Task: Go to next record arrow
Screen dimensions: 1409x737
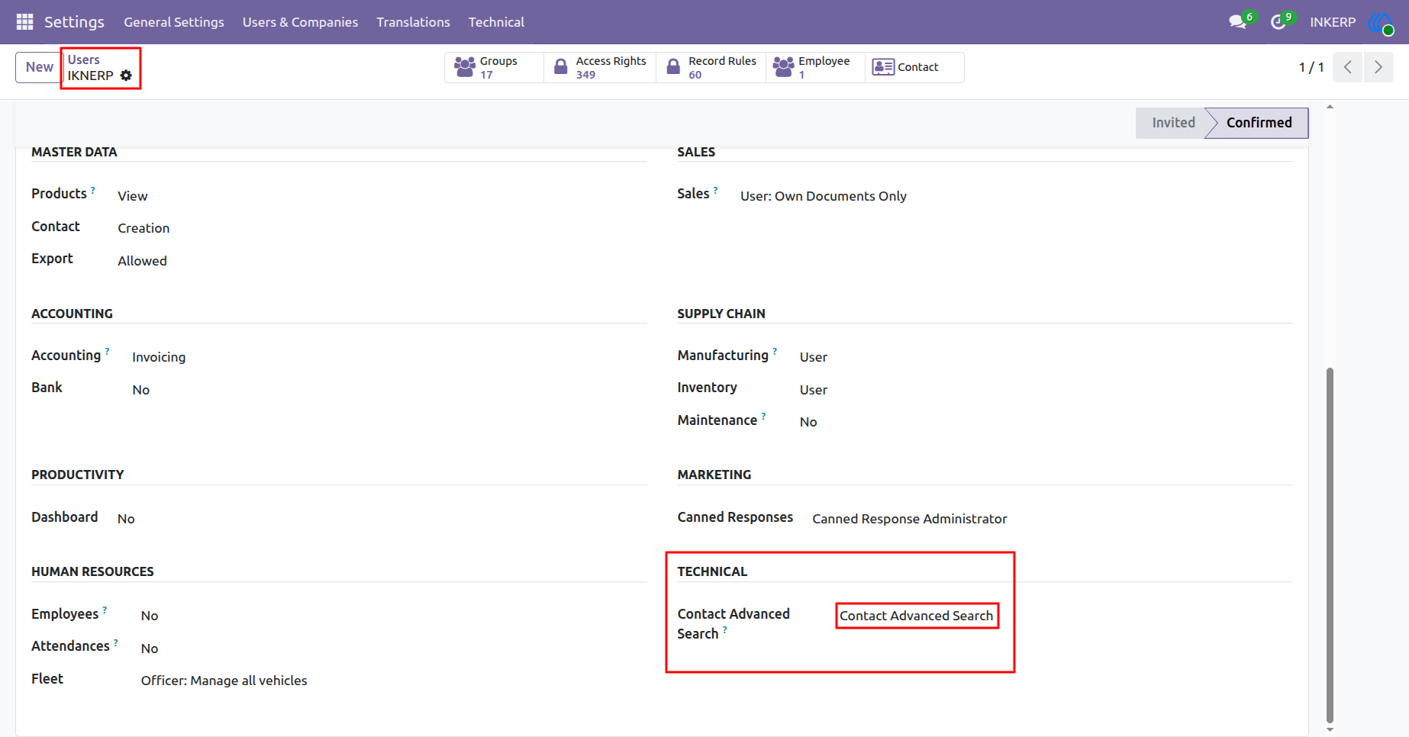Action: click(x=1378, y=67)
